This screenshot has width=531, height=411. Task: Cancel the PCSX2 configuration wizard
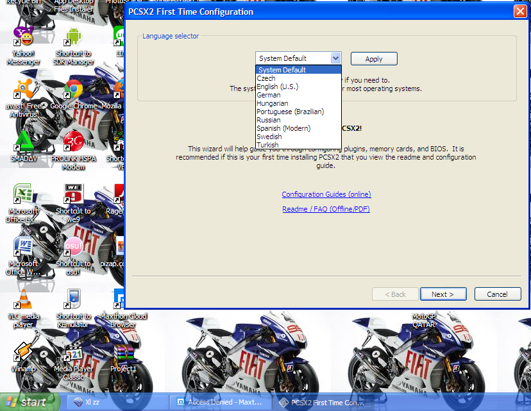tap(497, 294)
